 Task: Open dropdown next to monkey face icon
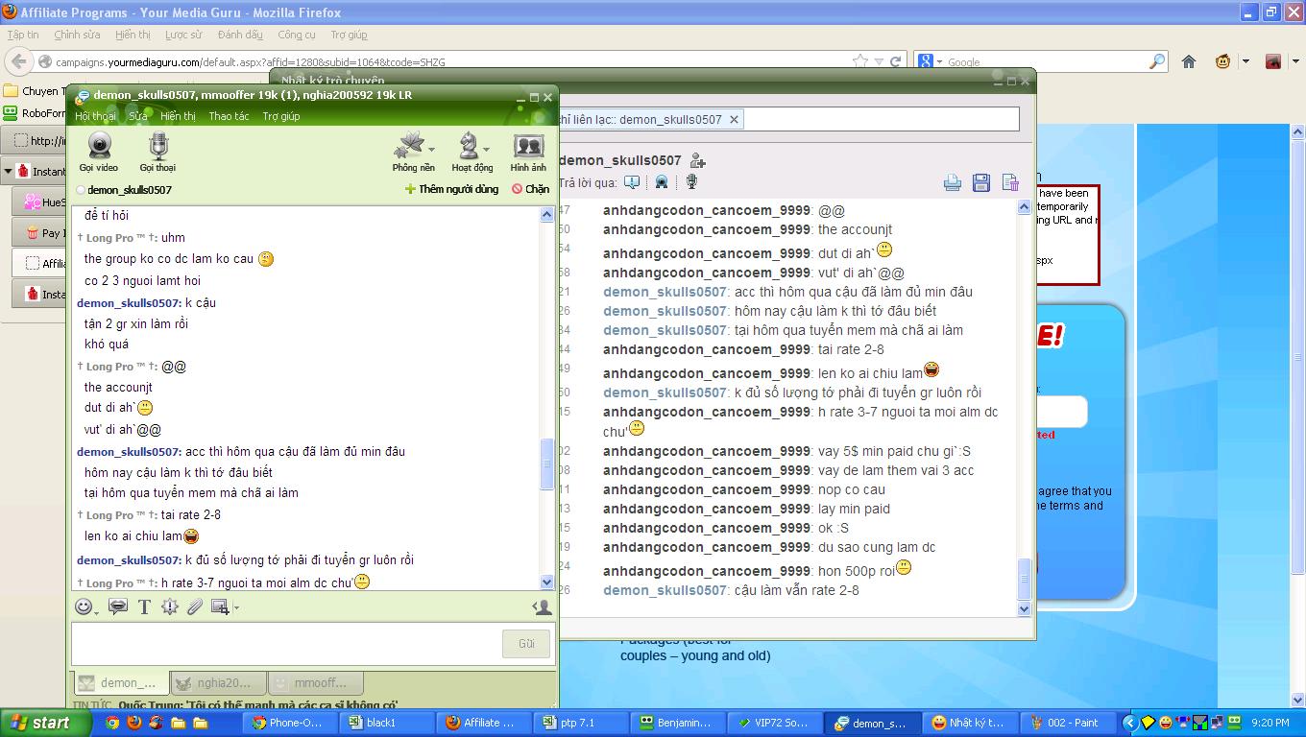1246,61
